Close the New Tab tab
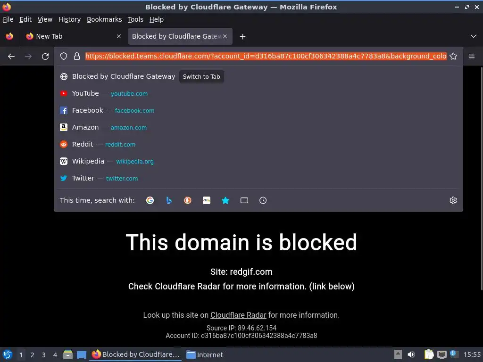Image resolution: width=483 pixels, height=362 pixels. (x=119, y=36)
